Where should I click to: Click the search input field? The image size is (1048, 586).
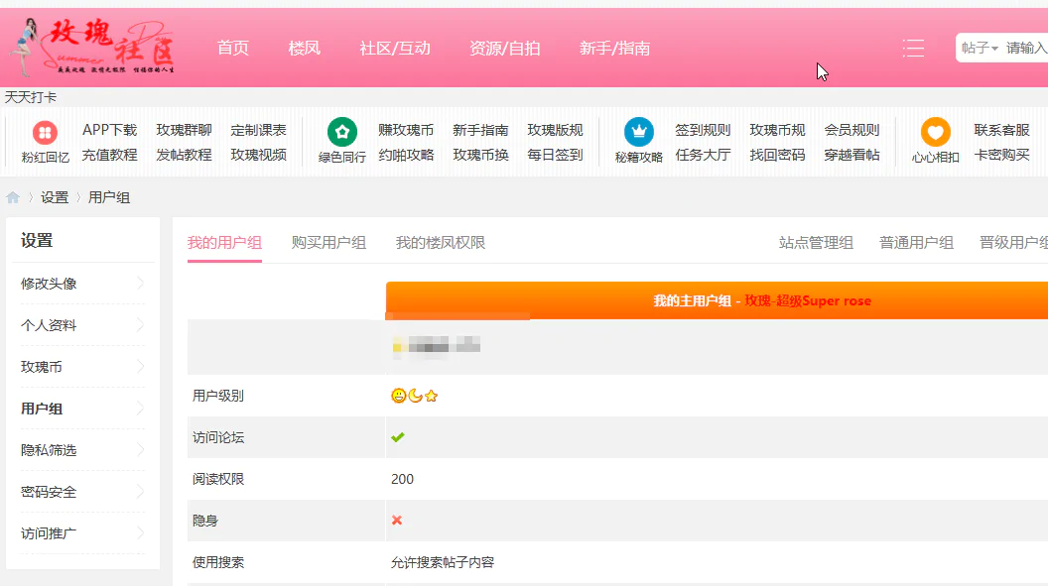coord(1026,48)
